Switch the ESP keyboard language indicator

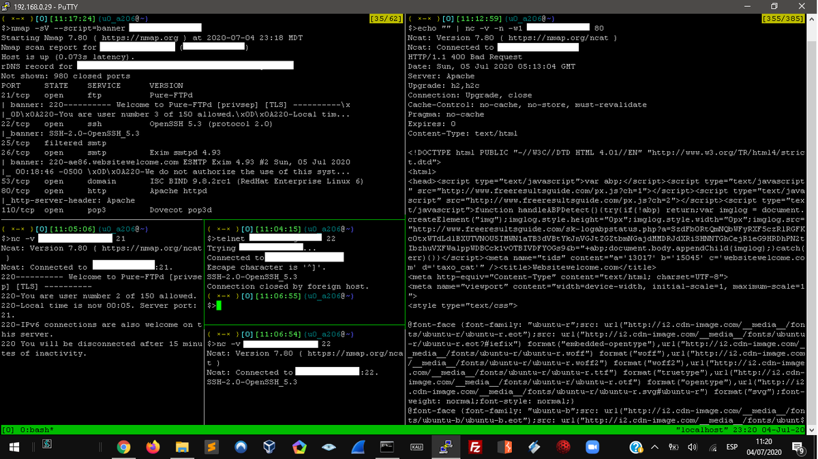tap(733, 447)
